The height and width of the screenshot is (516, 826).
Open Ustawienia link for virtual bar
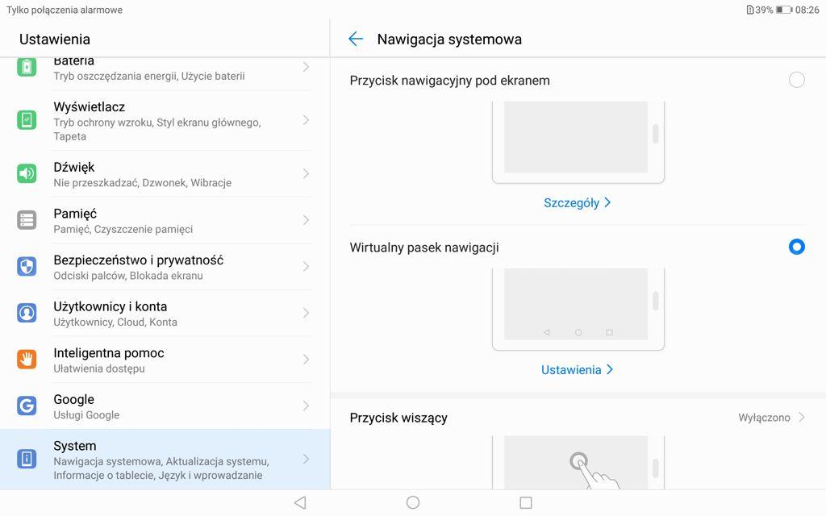click(578, 369)
